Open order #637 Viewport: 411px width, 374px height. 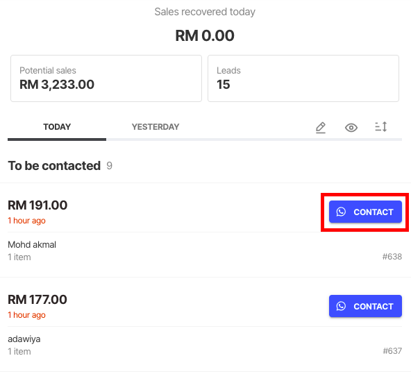(x=392, y=351)
